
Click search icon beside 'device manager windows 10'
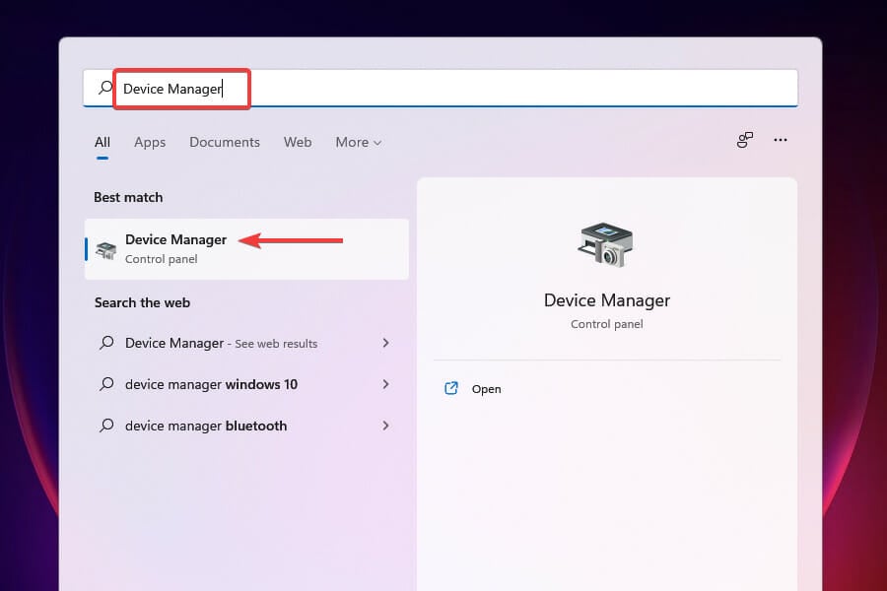pos(106,384)
